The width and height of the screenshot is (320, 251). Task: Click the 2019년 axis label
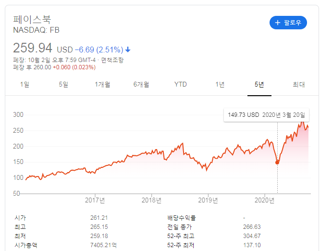point(208,200)
